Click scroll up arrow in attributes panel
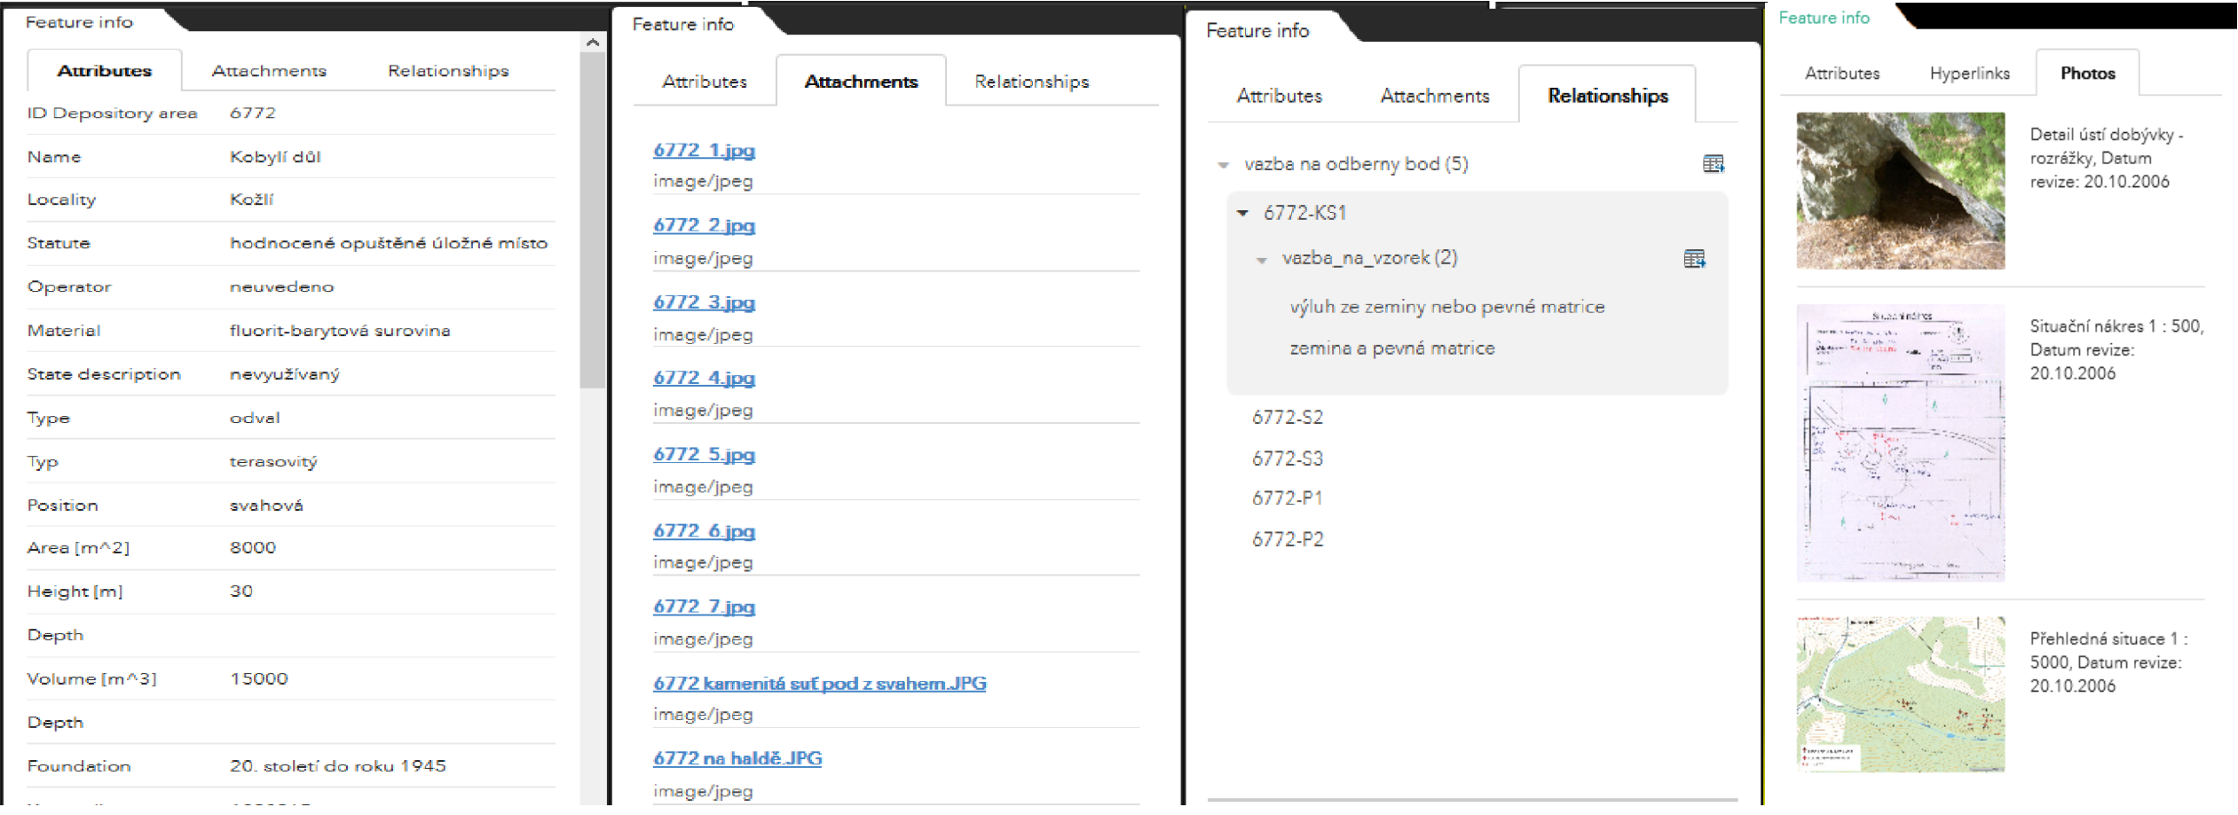This screenshot has height=815, width=2238. [x=593, y=42]
